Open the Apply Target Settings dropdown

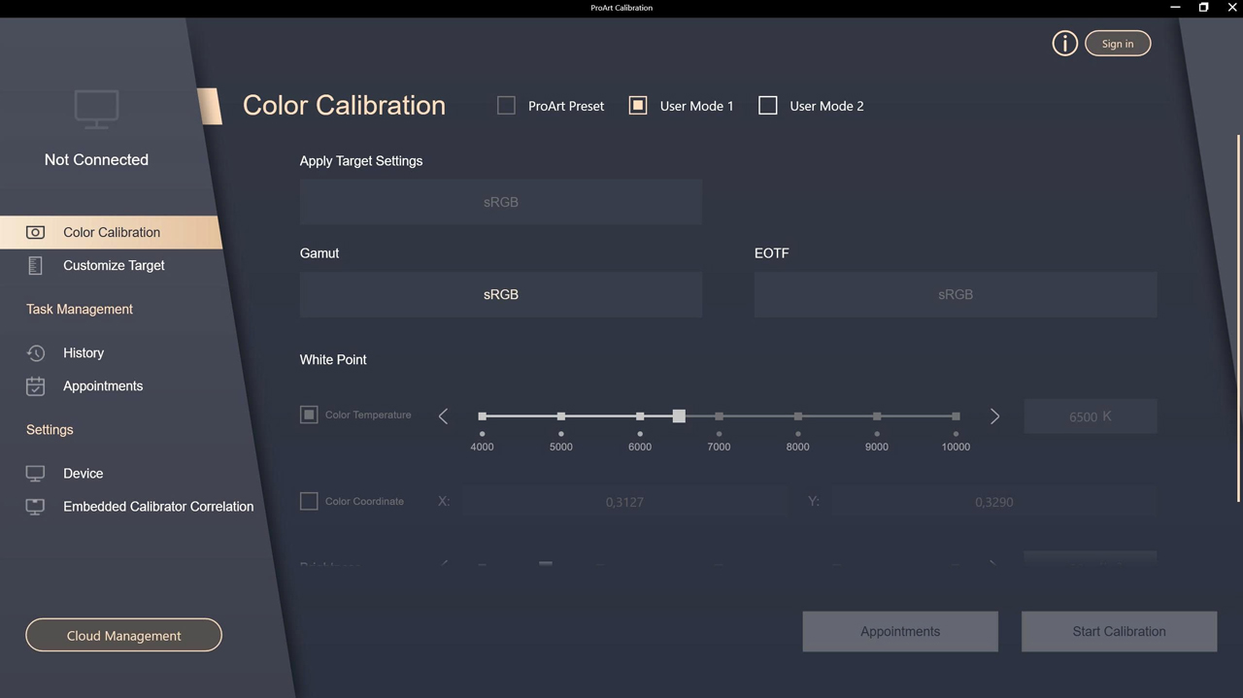500,202
